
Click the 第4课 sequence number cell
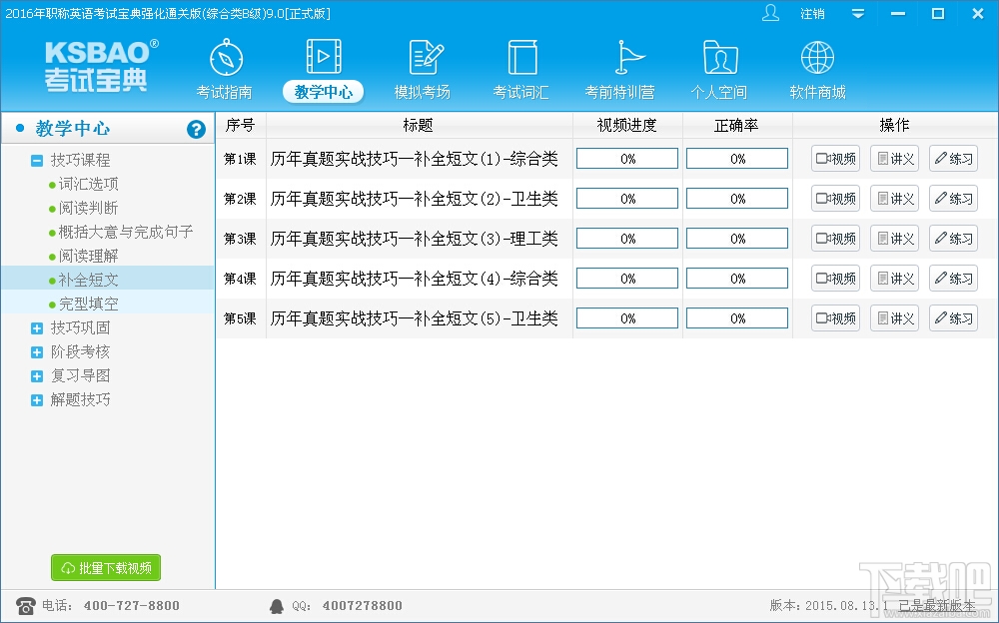240,279
